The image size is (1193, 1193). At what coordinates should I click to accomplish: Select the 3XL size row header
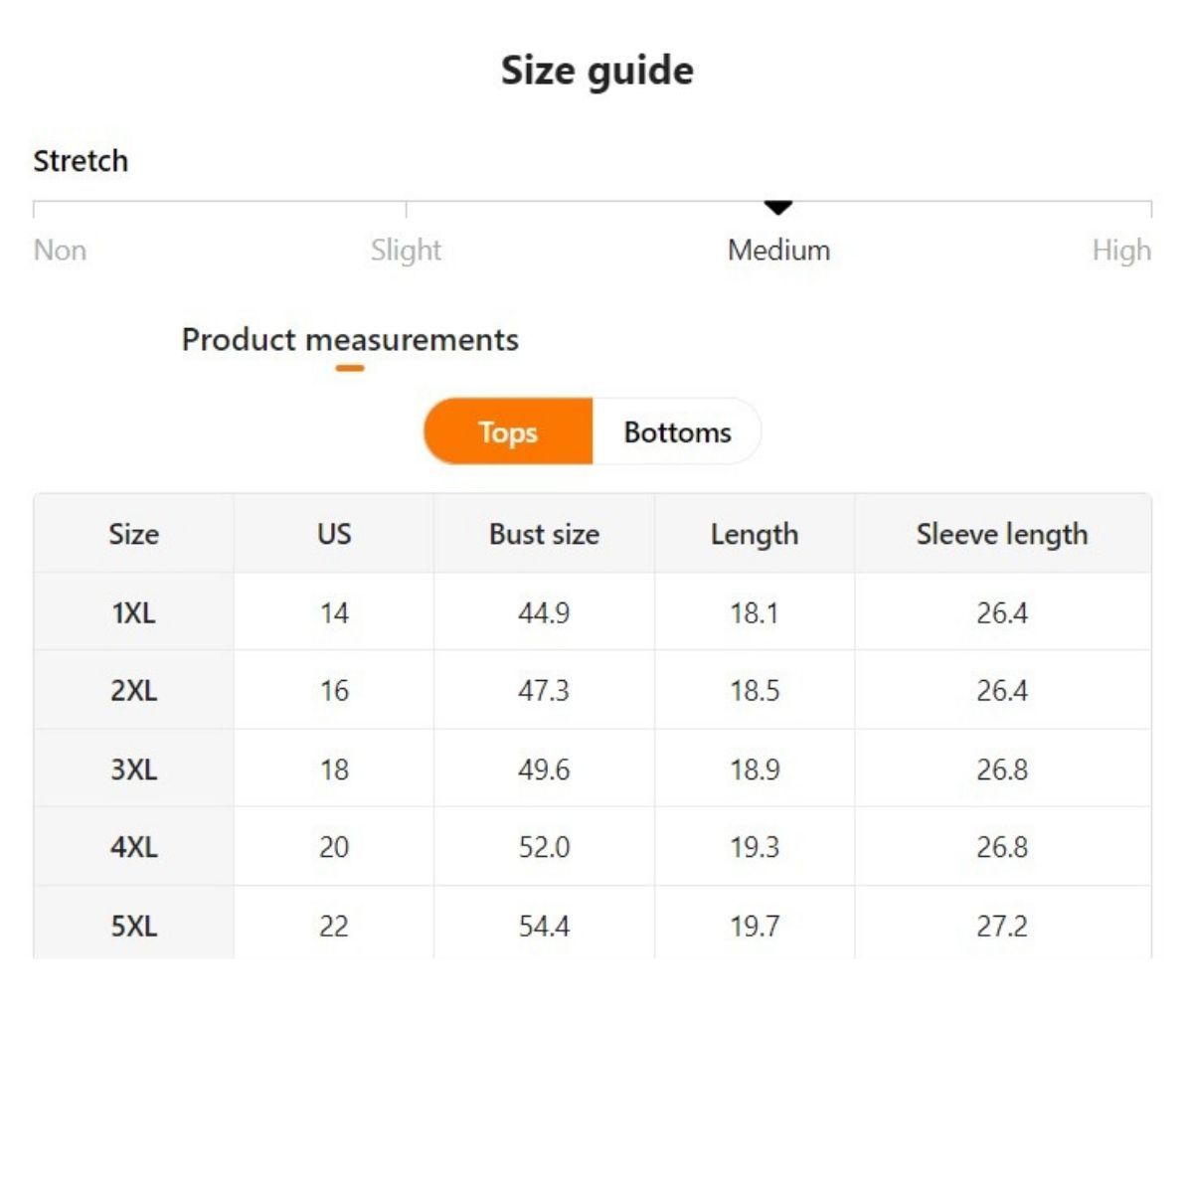pos(133,768)
